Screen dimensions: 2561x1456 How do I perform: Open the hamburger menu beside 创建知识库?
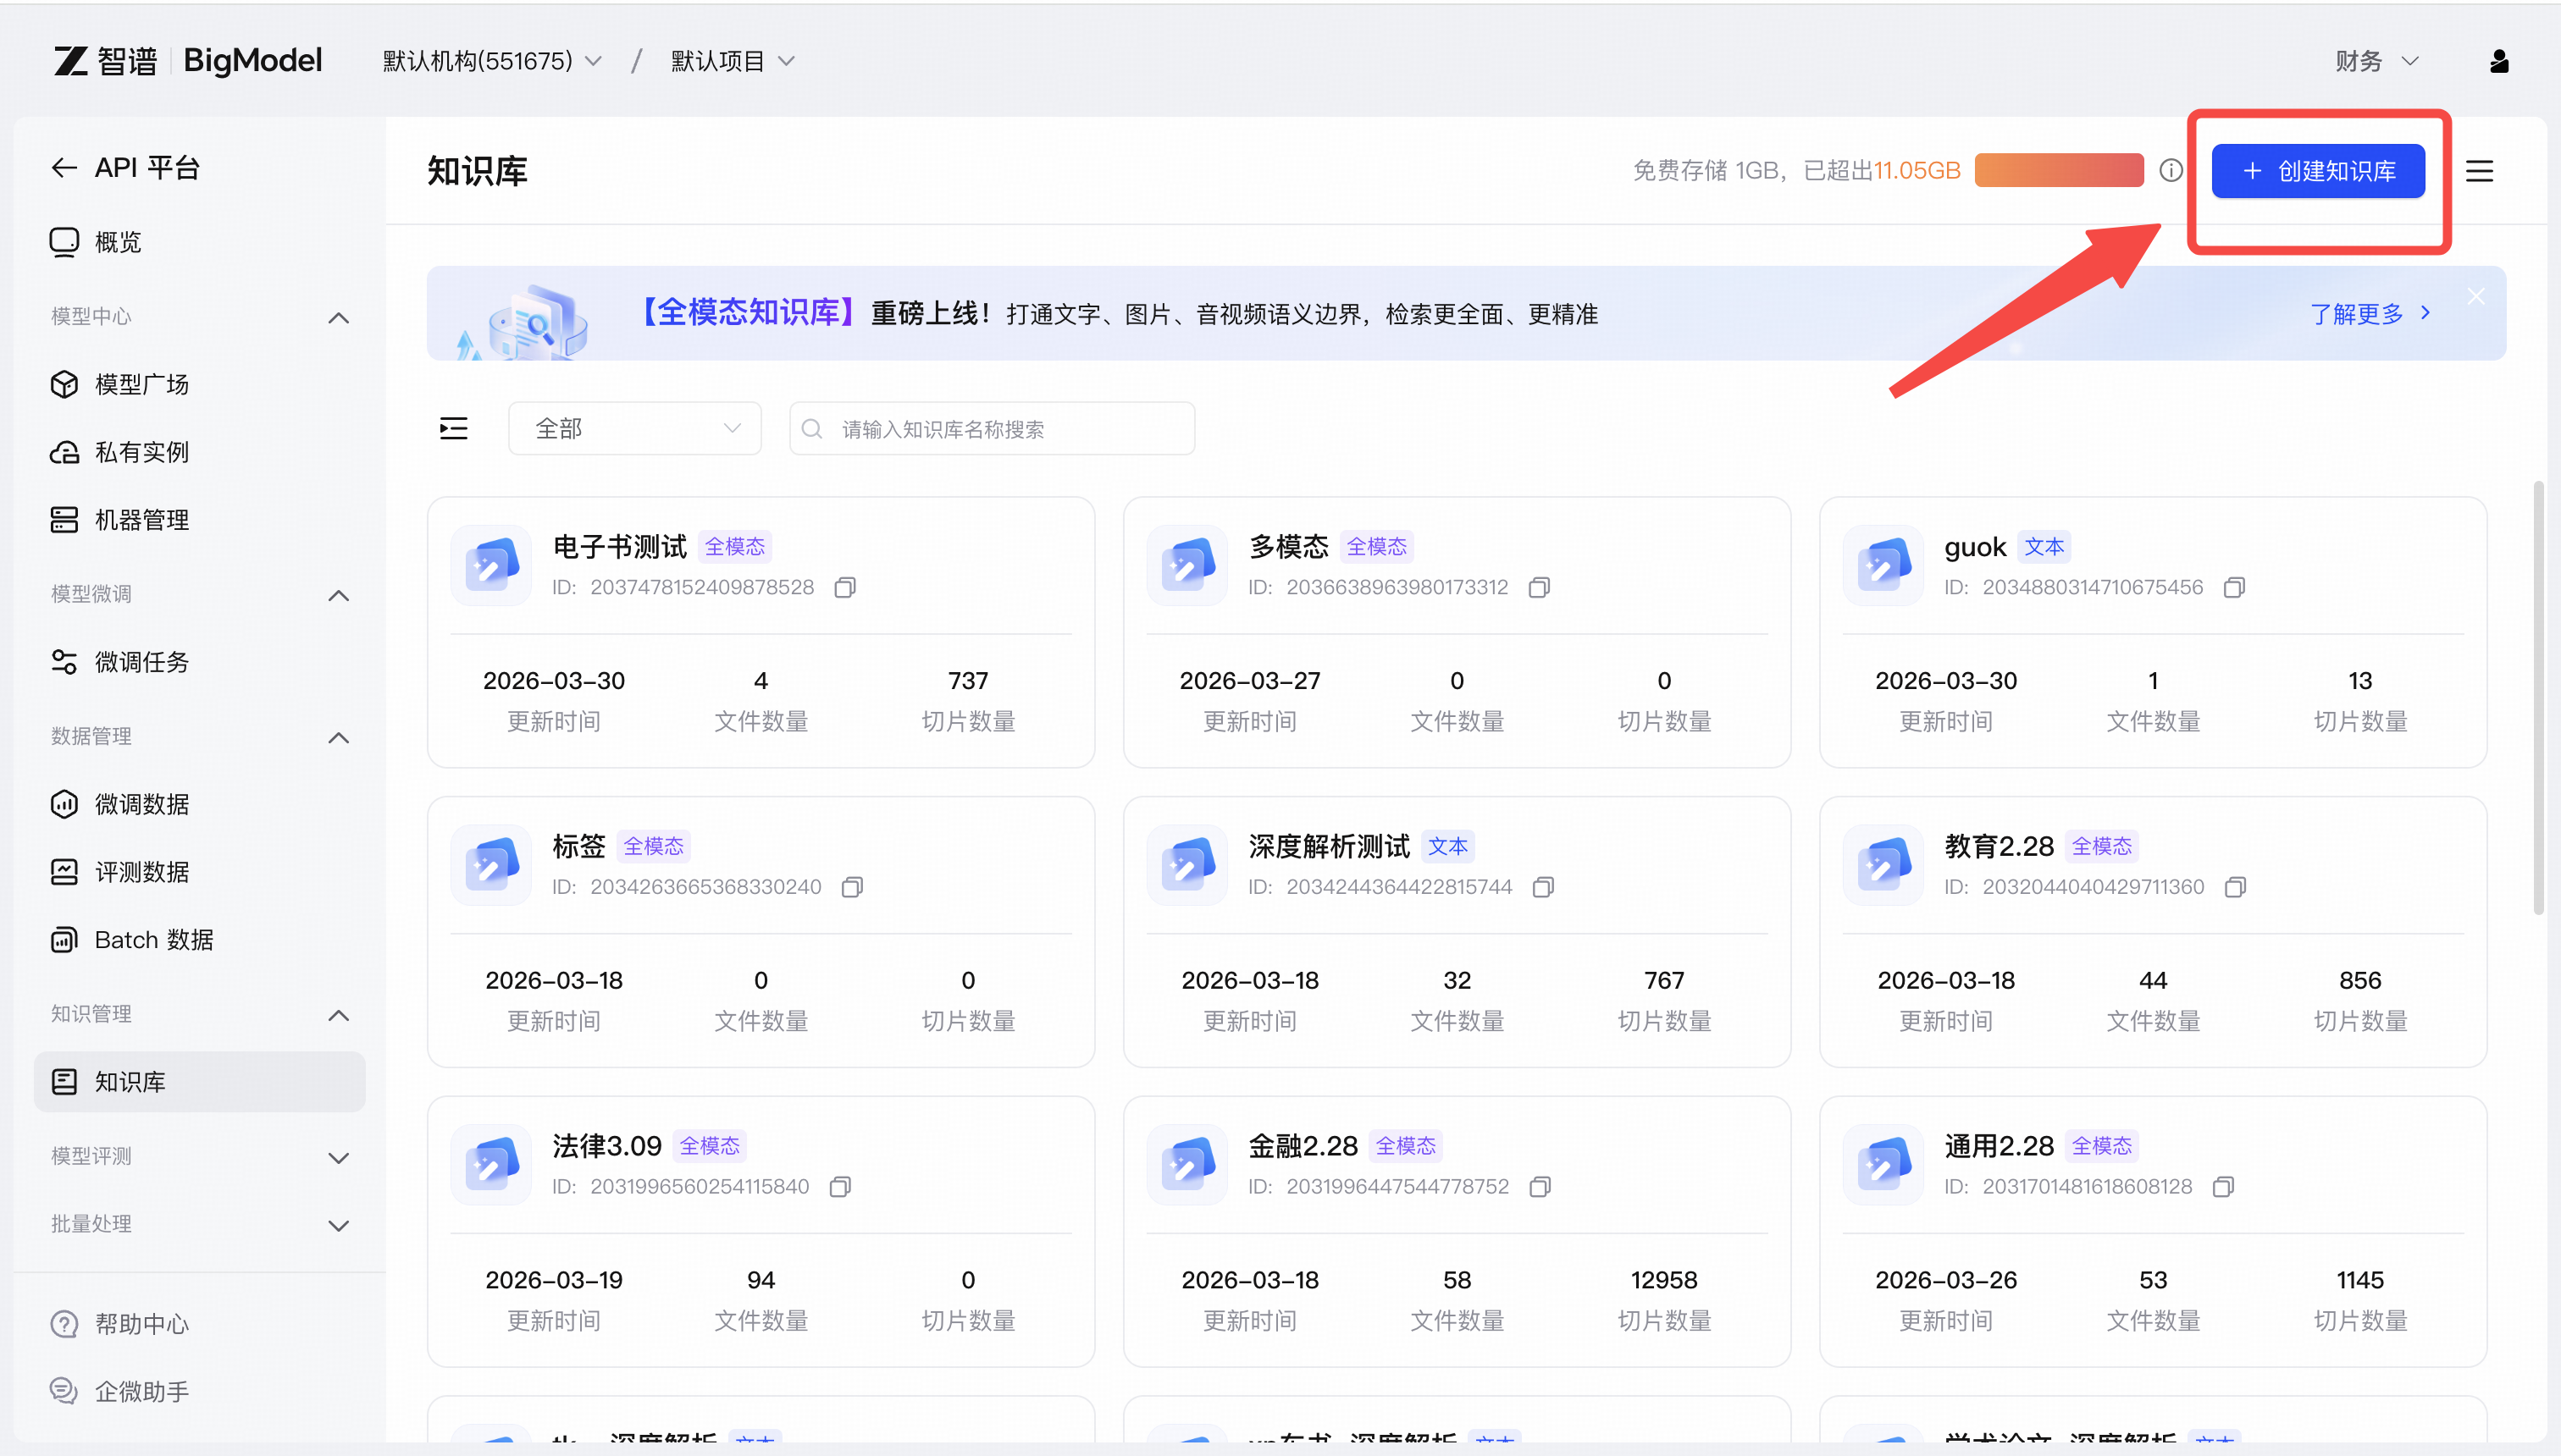coord(2479,171)
